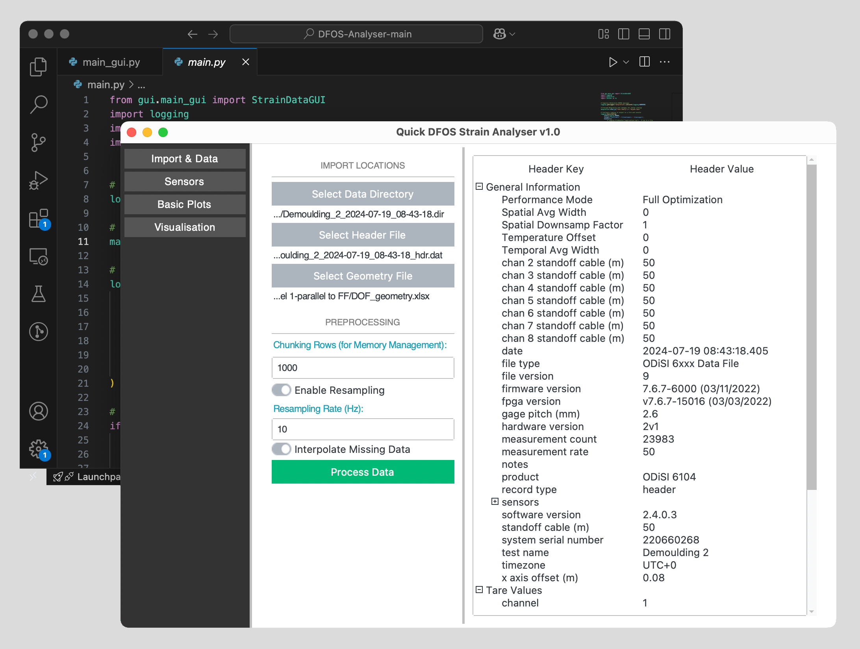This screenshot has height=649, width=860.
Task: Switch to the main_gui.py editor tab
Action: pyautogui.click(x=111, y=62)
